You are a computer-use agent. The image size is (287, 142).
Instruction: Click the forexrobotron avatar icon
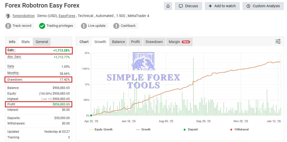click(8, 16)
